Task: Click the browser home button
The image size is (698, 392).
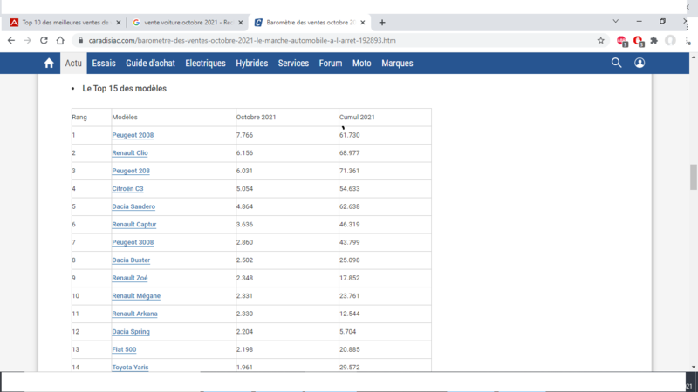Action: (x=60, y=40)
